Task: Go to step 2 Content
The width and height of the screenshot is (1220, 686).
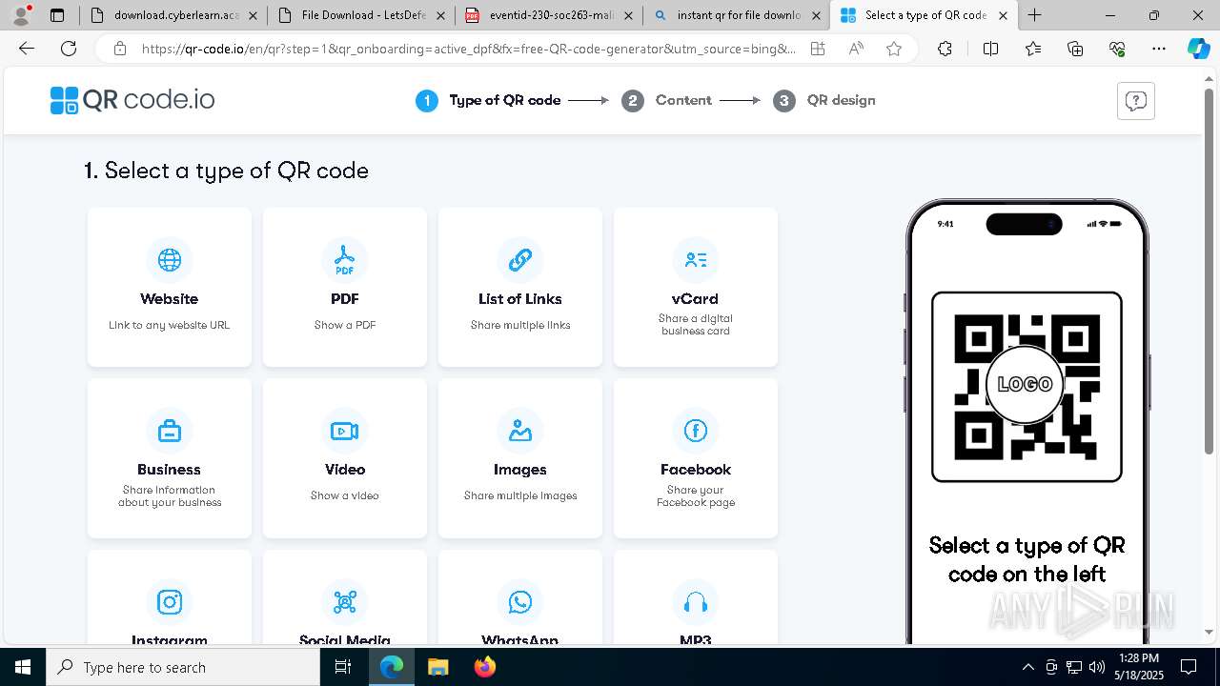Action: [x=666, y=100]
